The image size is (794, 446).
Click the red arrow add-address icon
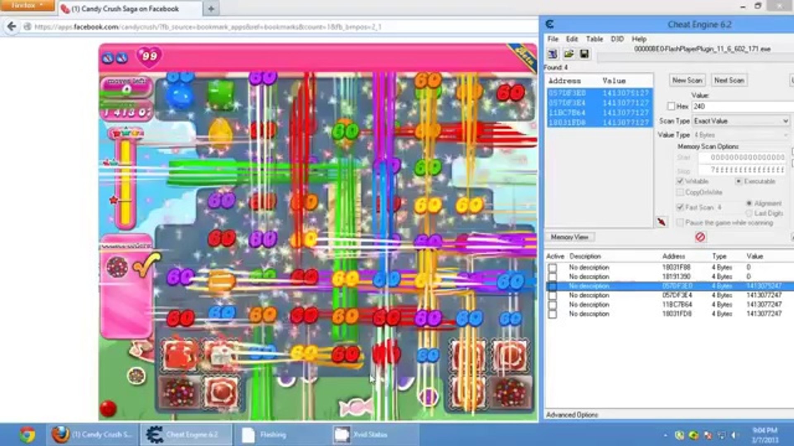coord(661,222)
